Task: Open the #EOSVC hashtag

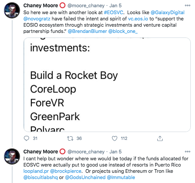Action: click(x=113, y=13)
